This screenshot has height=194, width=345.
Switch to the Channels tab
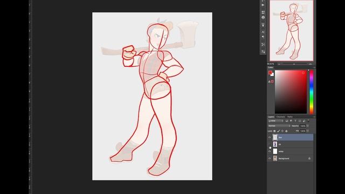(281, 117)
